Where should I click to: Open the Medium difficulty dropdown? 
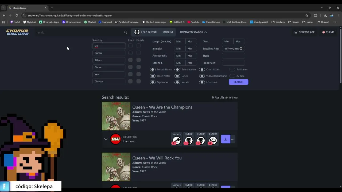point(168,32)
